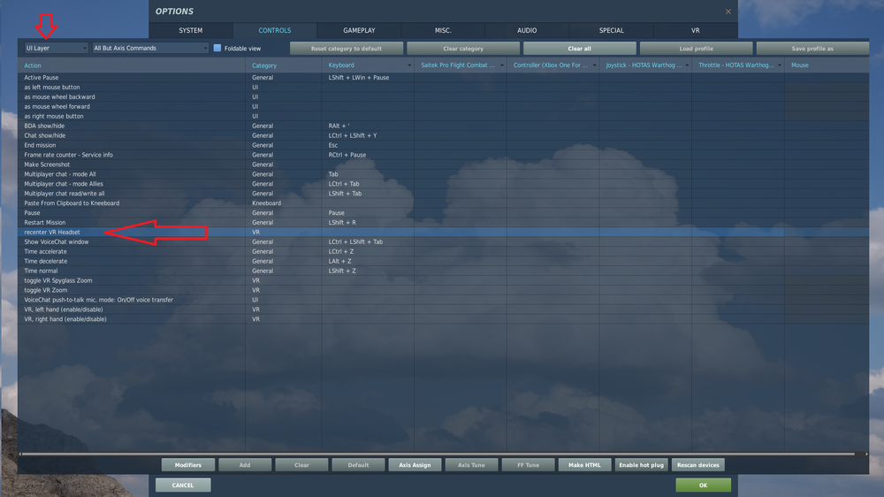Switch to the AUDIO tab
This screenshot has height=497, width=884.
[x=527, y=30]
